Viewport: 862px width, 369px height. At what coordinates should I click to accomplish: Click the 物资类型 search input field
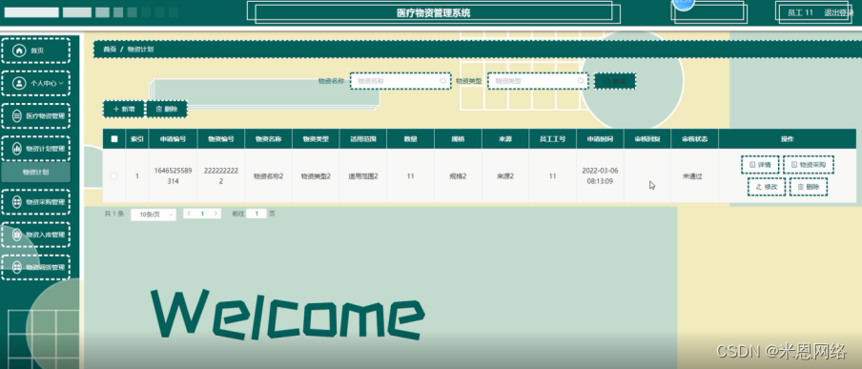pyautogui.click(x=538, y=81)
